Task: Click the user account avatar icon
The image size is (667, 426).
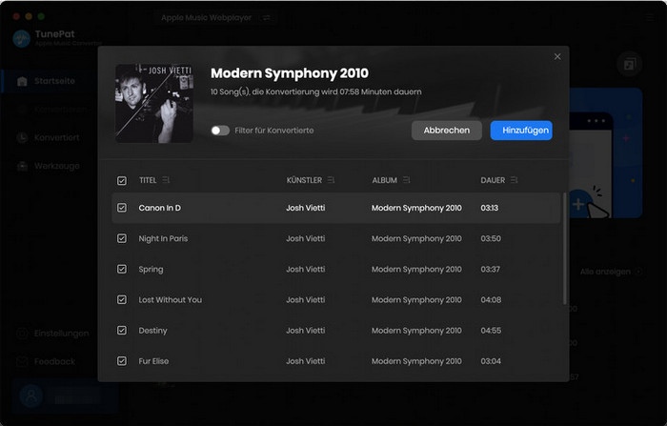Action: (31, 396)
